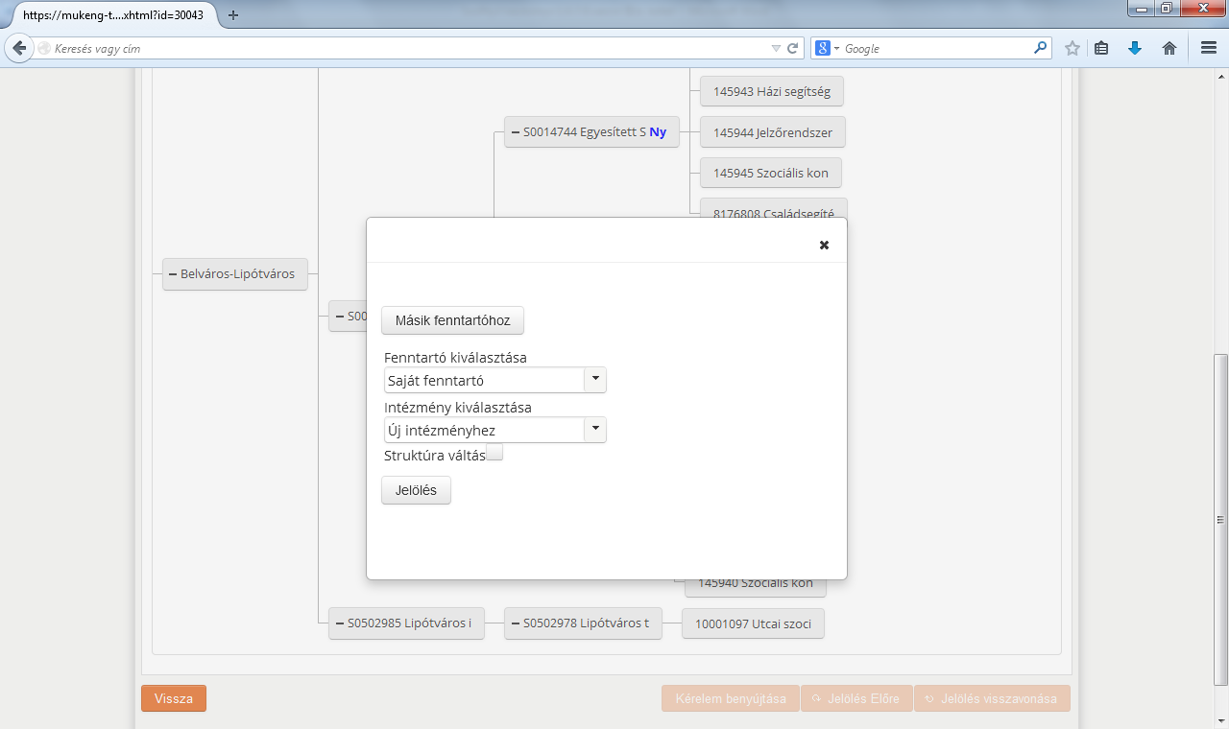Select the 145940 Szociális kon node
The image size is (1229, 729).
click(756, 586)
